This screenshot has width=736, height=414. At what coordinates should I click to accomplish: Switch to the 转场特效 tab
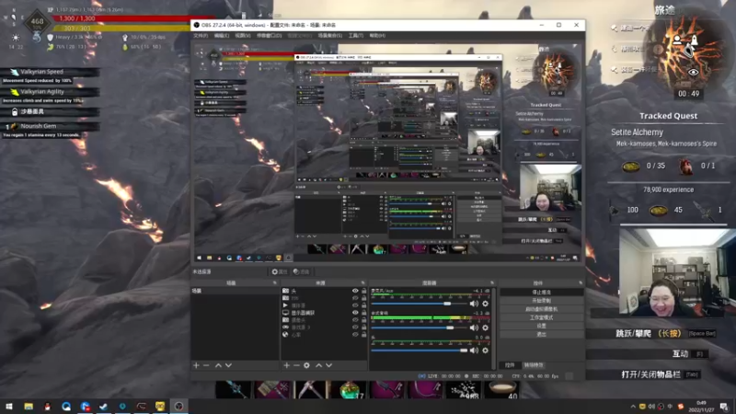[534, 365]
